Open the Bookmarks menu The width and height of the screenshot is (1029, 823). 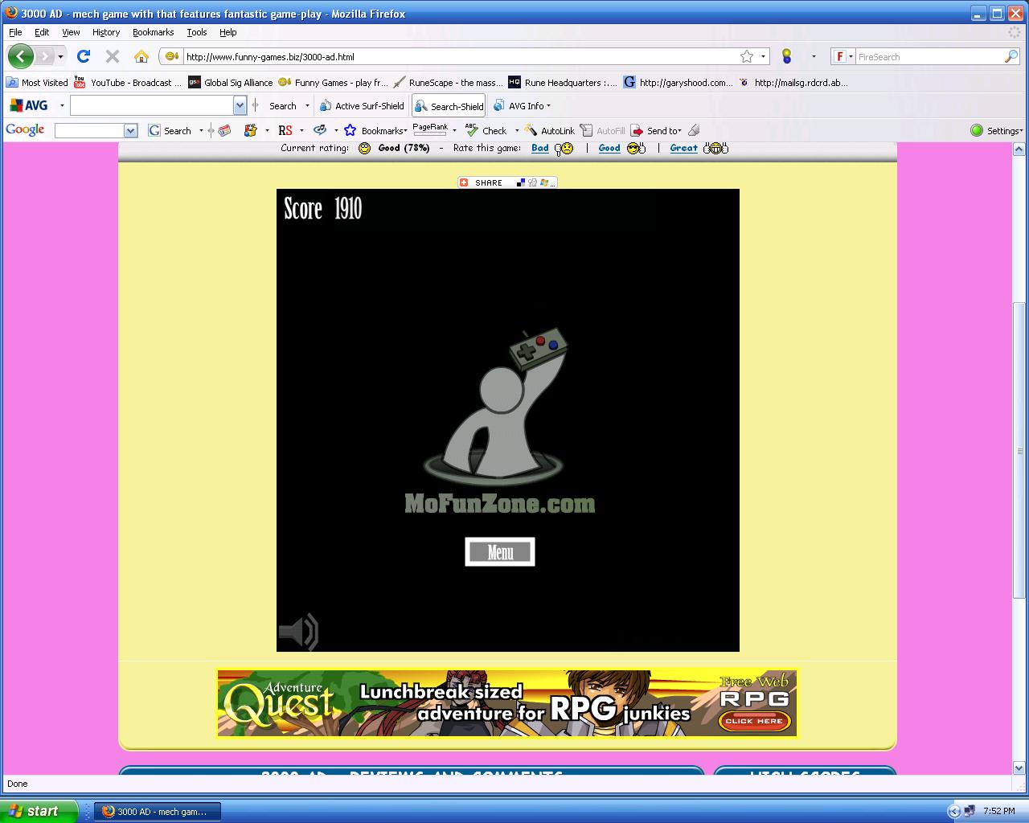(153, 32)
